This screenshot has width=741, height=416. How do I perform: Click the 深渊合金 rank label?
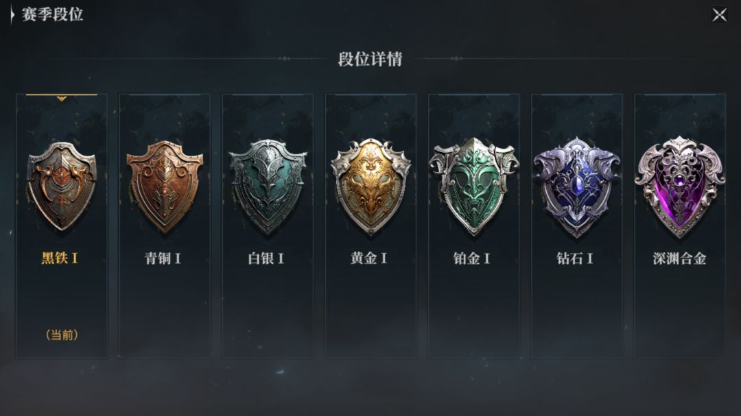[679, 258]
